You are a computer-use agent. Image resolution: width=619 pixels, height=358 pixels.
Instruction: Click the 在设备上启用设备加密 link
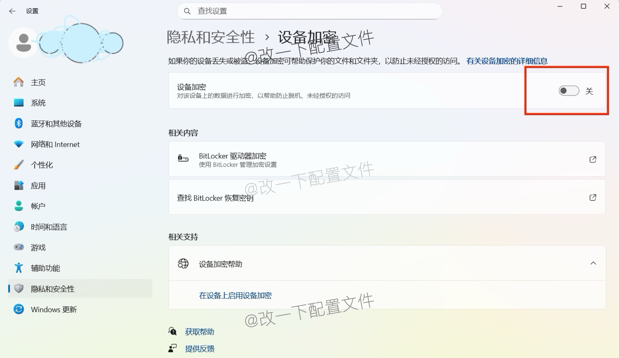point(235,295)
